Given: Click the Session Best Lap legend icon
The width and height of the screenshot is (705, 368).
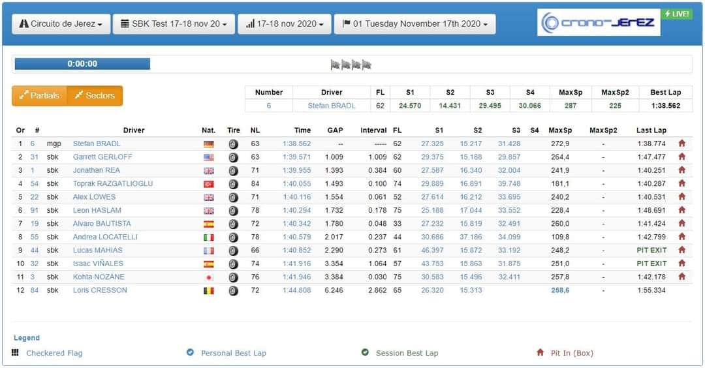Looking at the screenshot, I should click(x=365, y=353).
